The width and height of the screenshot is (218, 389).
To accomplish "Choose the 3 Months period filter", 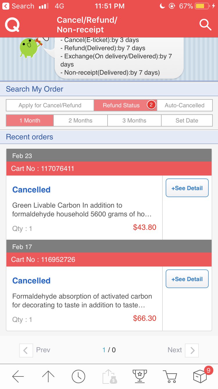I will pos(134,120).
